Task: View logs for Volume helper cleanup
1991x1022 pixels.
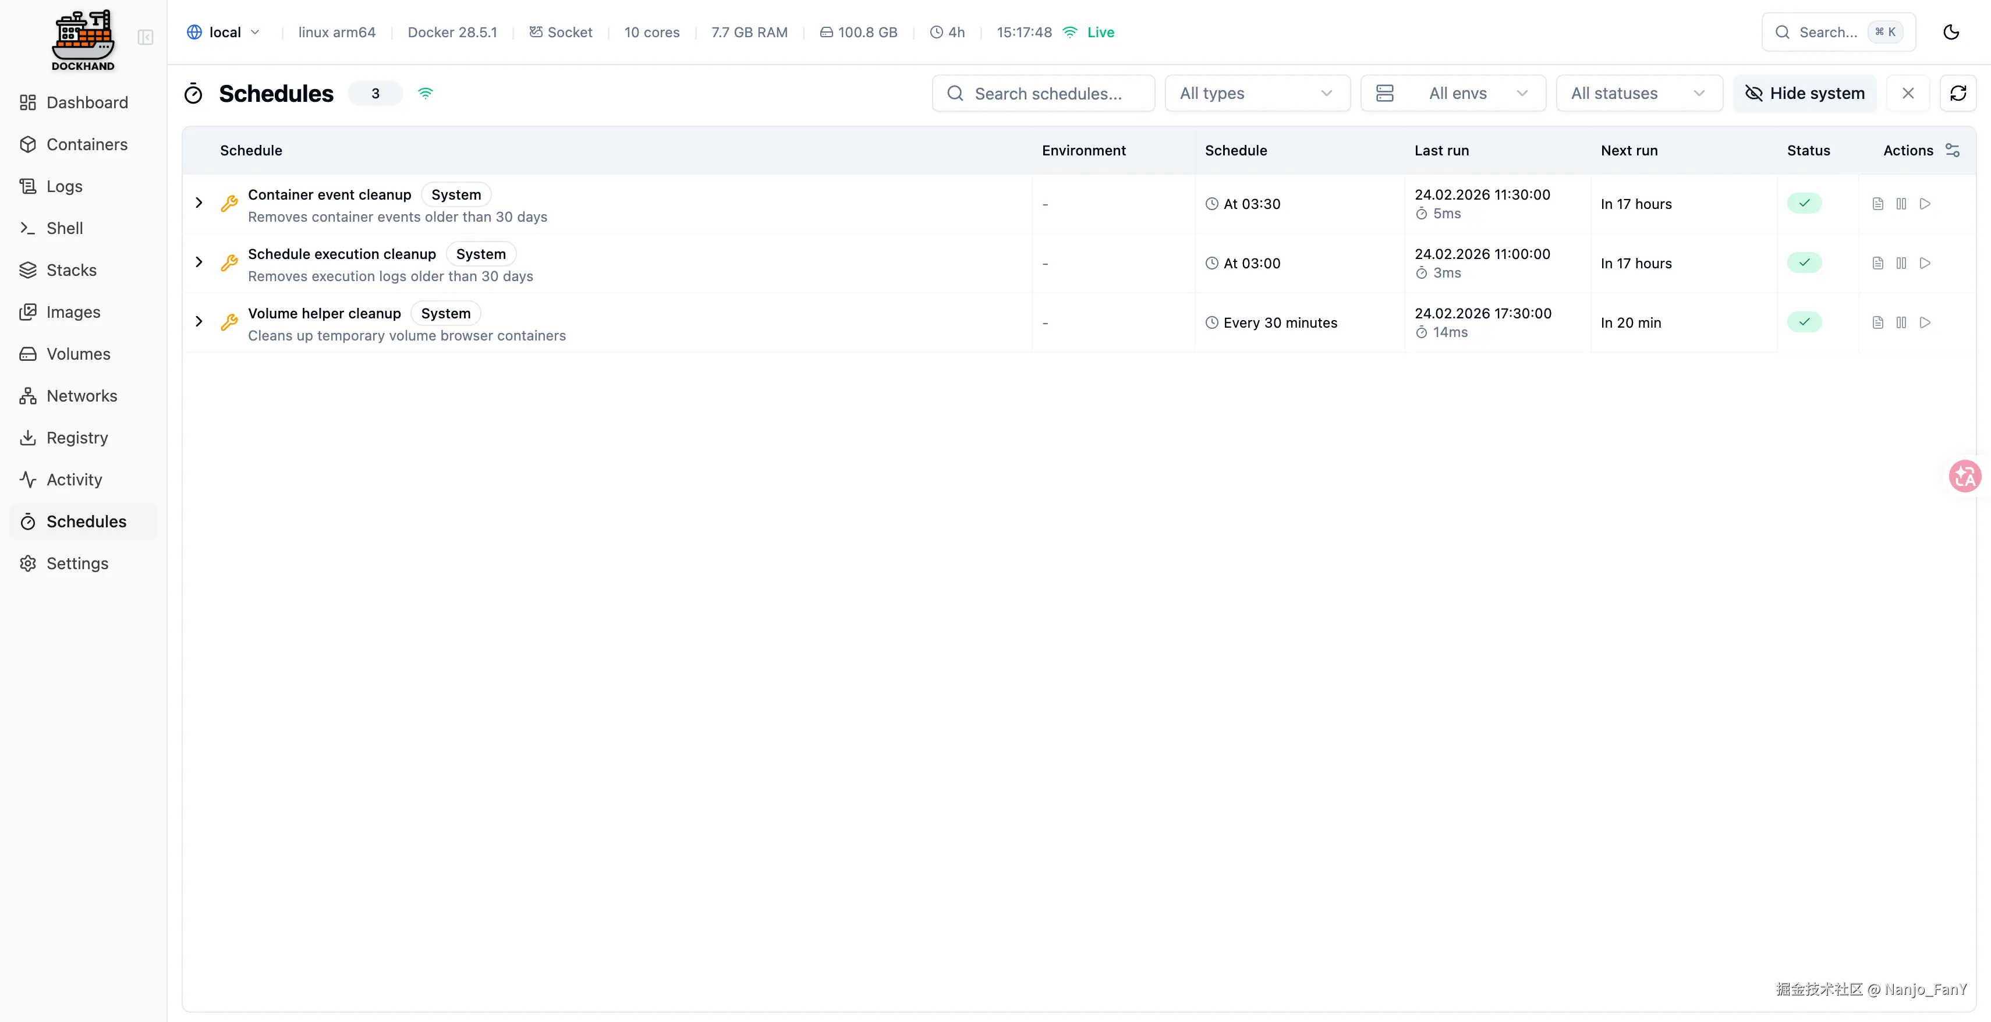Action: coord(1877,323)
